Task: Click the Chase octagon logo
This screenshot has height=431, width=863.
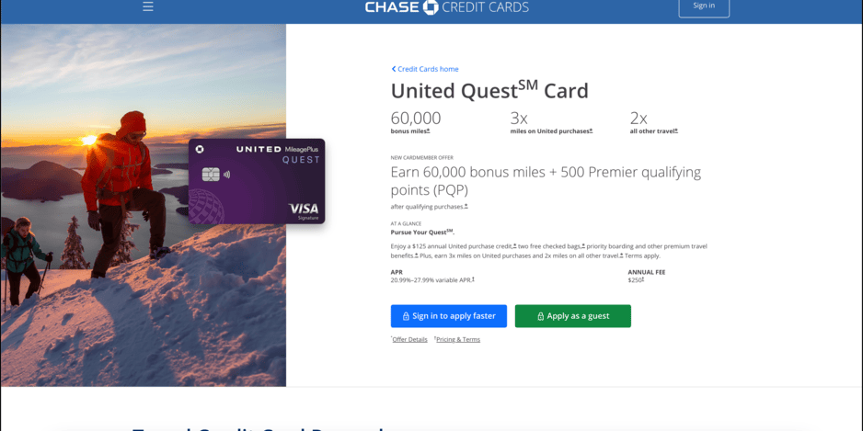Action: tap(431, 7)
